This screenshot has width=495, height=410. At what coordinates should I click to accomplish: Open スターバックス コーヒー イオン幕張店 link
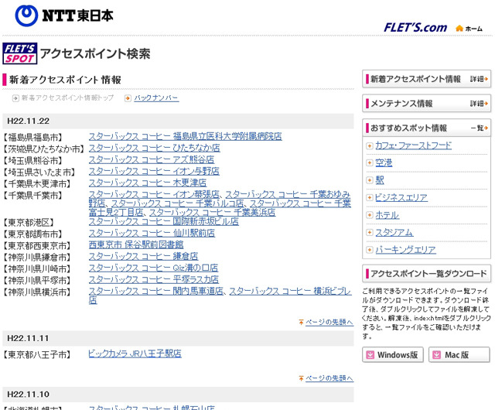[154, 194]
